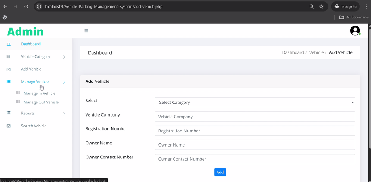Image resolution: width=371 pixels, height=182 pixels.
Task: Open the admin user avatar menu
Action: click(355, 31)
